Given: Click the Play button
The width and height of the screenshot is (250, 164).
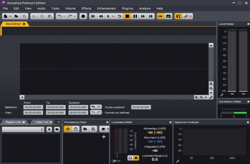Looking at the screenshot, I should pos(108,16).
